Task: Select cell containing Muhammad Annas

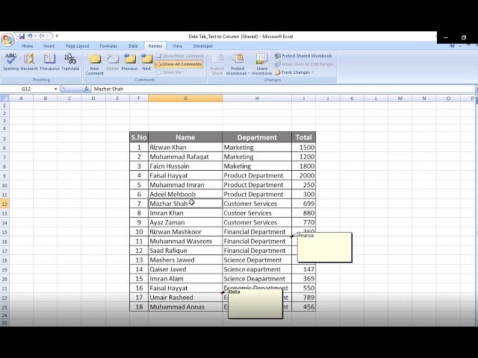Action: [x=185, y=307]
